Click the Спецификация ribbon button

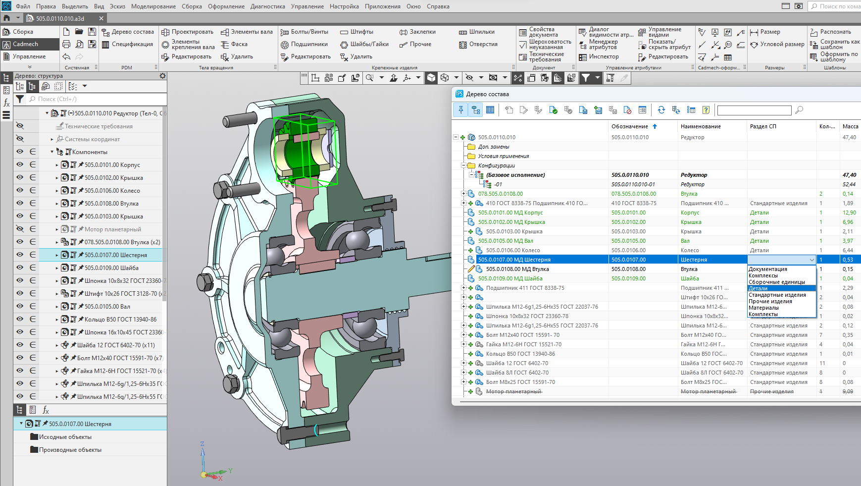tap(127, 44)
